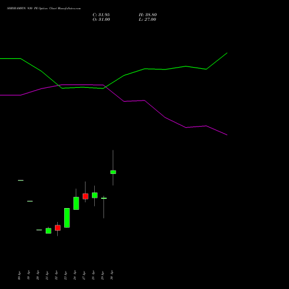This screenshot has width=289, height=289.
Task: Click the red candle on 22 Apr
Action: pyautogui.click(x=58, y=228)
